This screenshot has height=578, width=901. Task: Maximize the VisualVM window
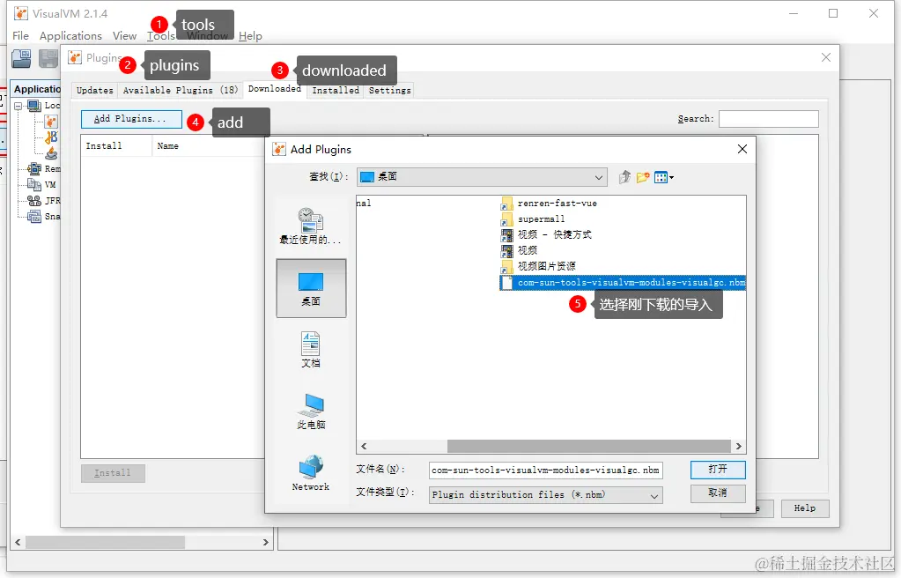(833, 13)
